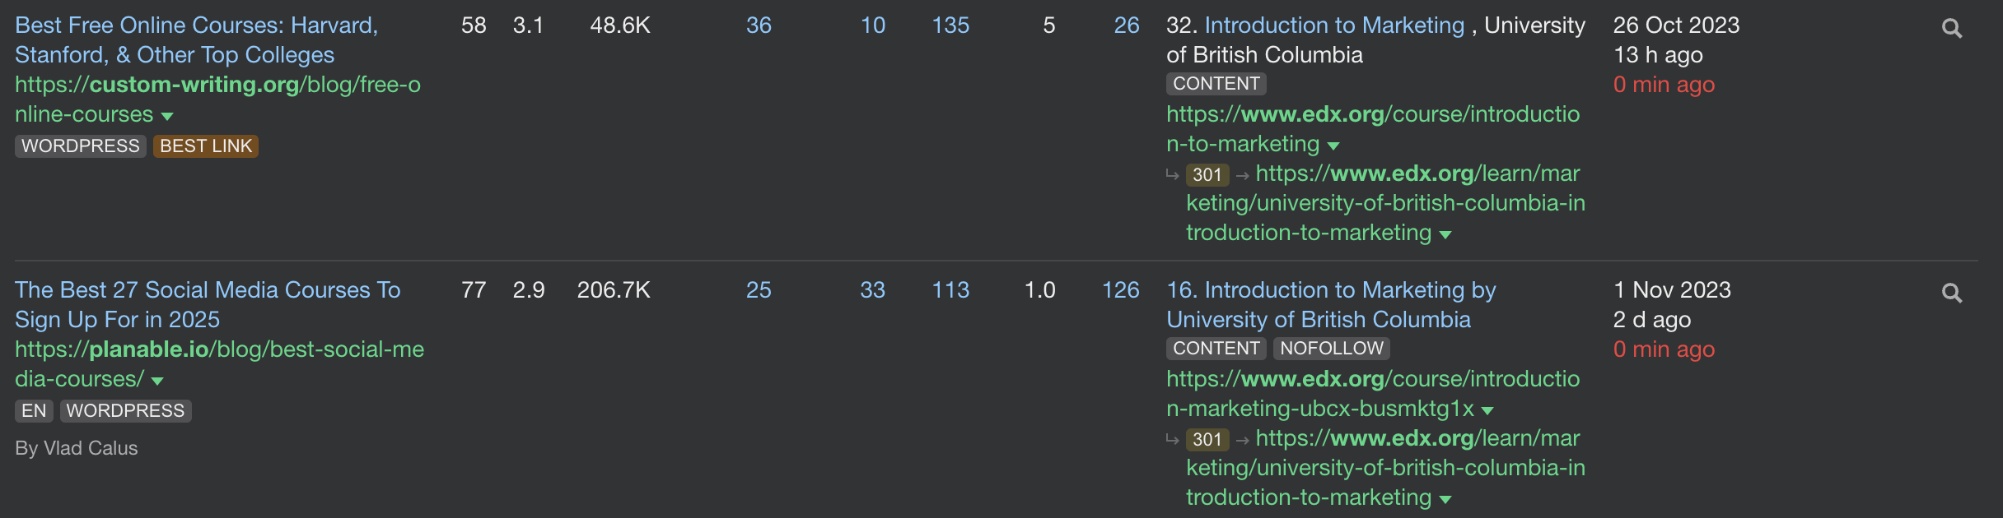The height and width of the screenshot is (518, 2003).
Task: Click the NOFOLLOW tag on the second row
Action: pos(1331,349)
